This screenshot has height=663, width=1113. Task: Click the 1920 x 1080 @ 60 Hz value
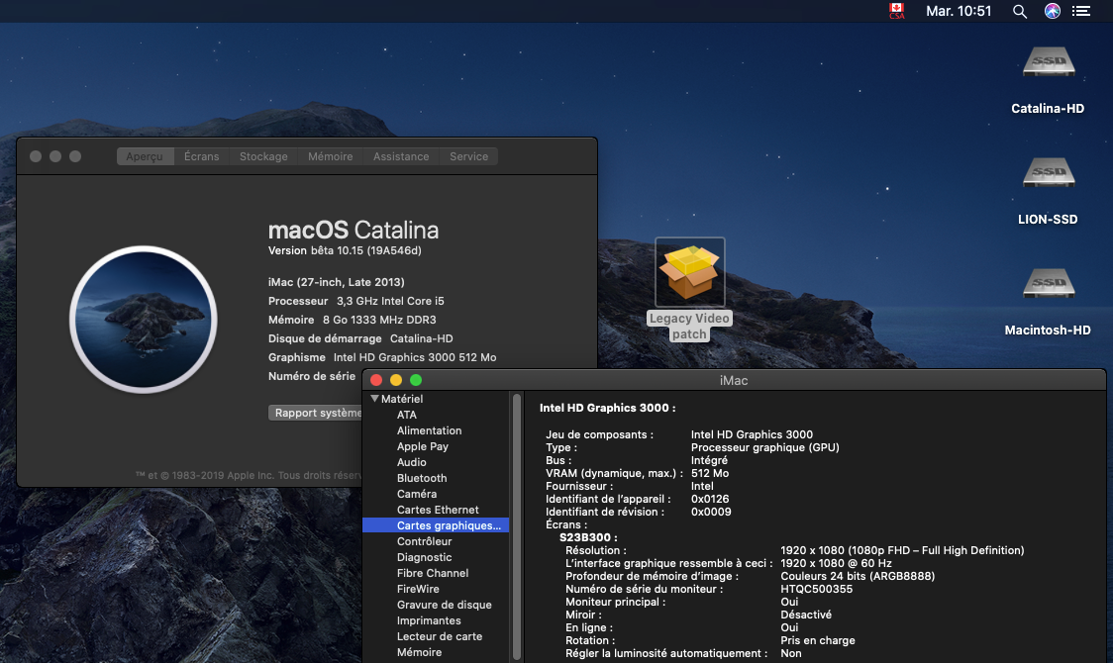point(836,563)
